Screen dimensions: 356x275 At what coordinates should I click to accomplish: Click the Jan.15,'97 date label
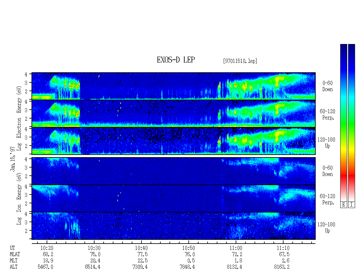(13, 159)
